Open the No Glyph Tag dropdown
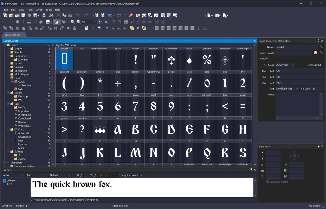Viewport: 326px width, 209px height. 287,89
